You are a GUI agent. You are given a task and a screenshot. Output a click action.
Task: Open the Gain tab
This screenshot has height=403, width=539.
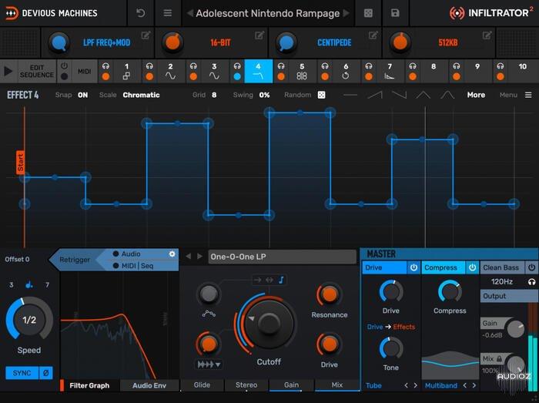[x=291, y=385]
